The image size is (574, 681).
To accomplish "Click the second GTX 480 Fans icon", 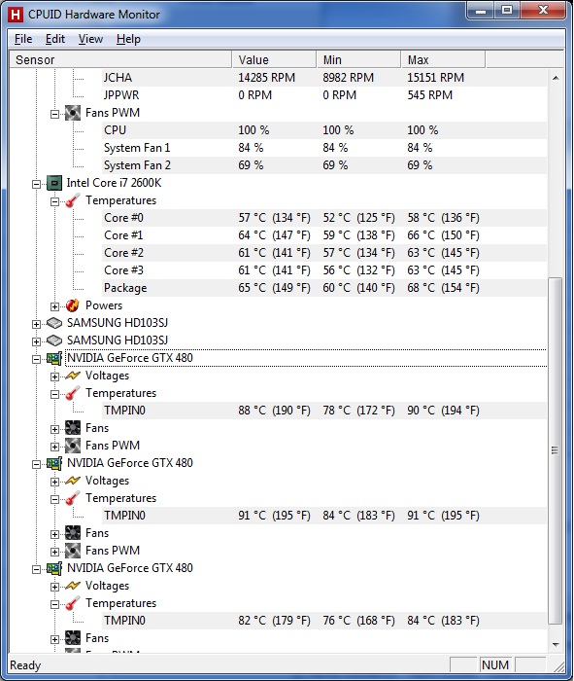I will tap(73, 533).
